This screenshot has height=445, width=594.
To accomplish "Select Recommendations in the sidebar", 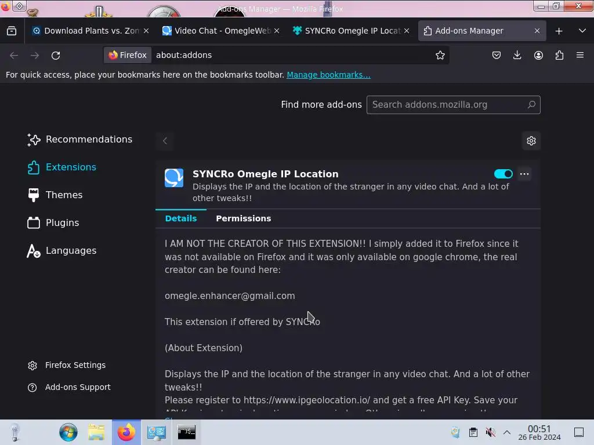I will [80, 140].
